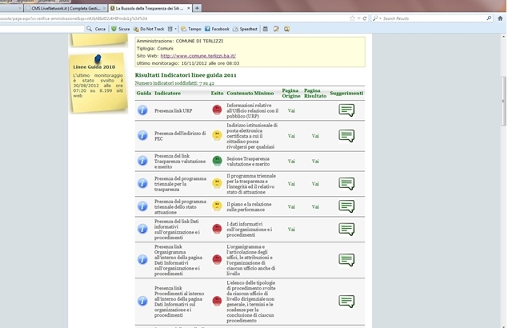Screen dimensions: 512x328
Task: Click red sad face for Presenza link URP
Action: click(x=217, y=110)
